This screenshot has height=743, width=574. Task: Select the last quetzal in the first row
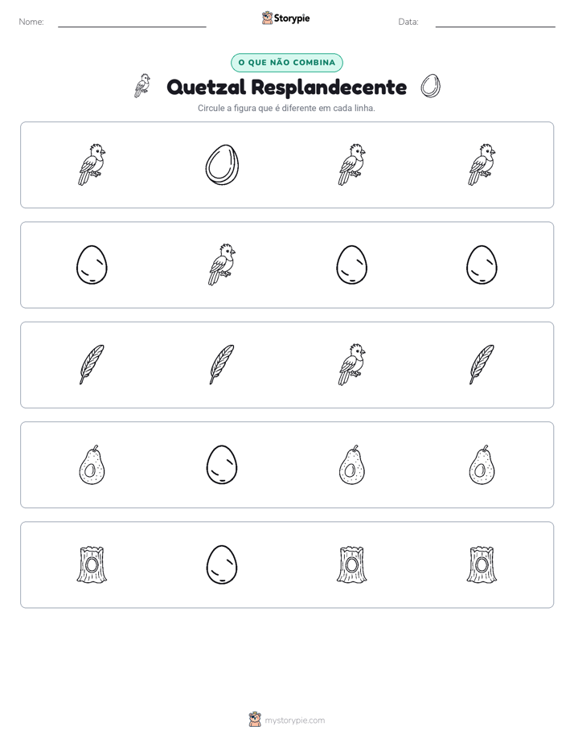click(482, 165)
